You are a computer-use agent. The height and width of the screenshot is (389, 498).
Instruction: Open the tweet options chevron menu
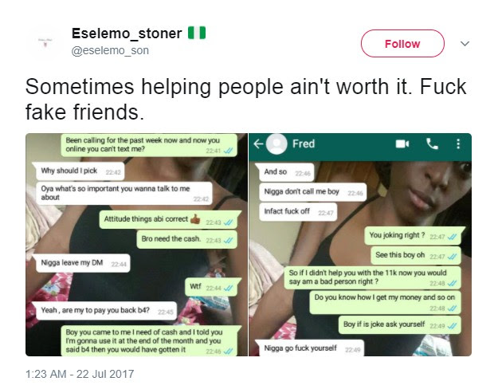[465, 44]
